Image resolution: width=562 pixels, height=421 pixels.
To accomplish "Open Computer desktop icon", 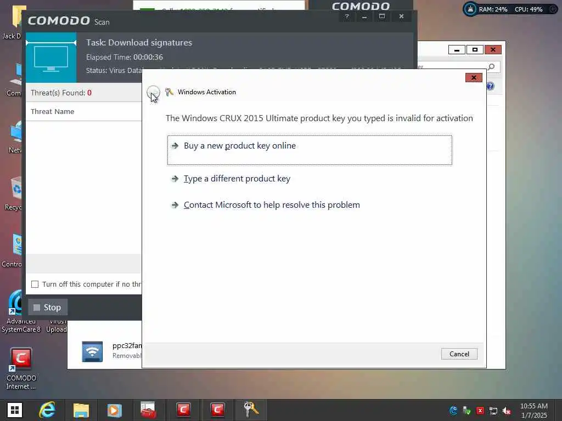I will [x=14, y=80].
